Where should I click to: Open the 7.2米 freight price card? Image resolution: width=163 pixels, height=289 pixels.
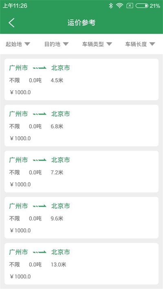coord(81,172)
